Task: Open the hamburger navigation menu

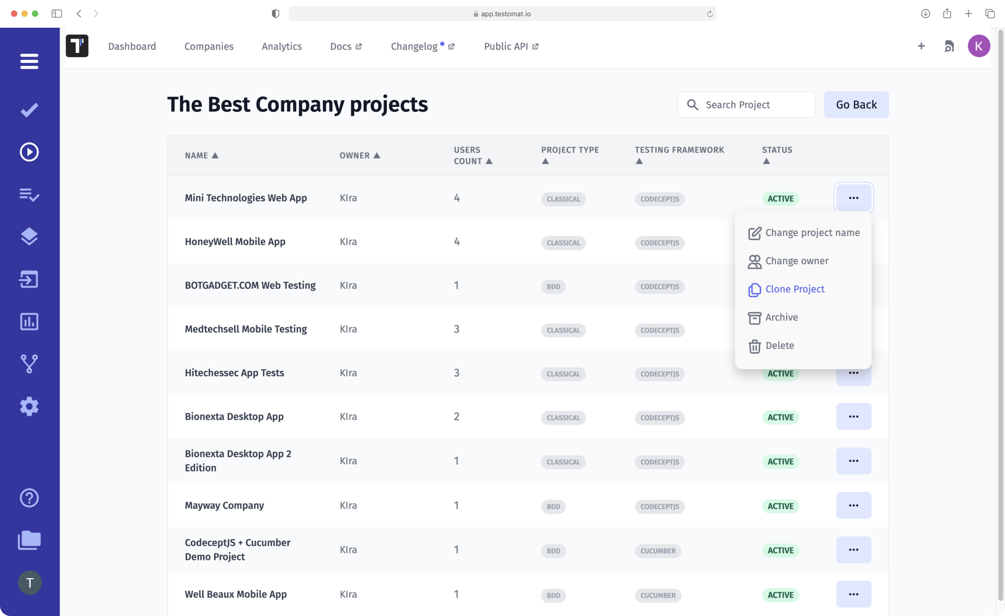Action: [29, 61]
